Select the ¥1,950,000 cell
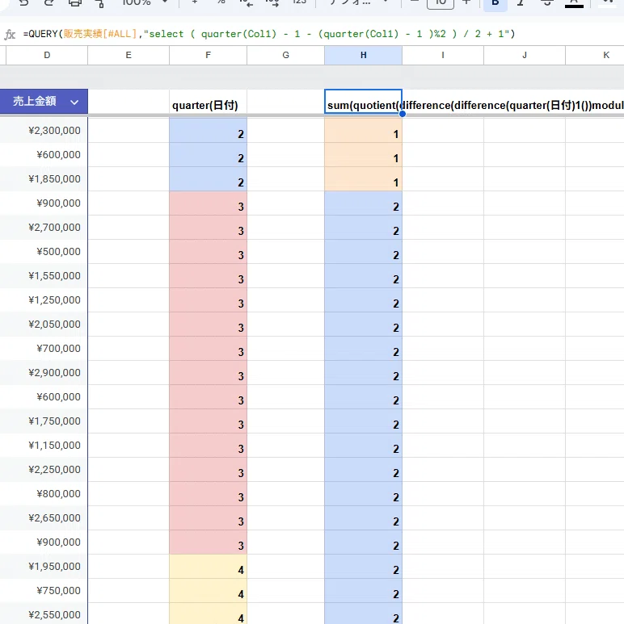The height and width of the screenshot is (624, 624). point(44,567)
